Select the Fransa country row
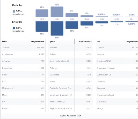 coord(23,108)
